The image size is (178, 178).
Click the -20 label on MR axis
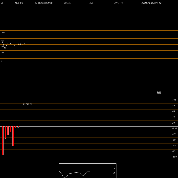point(174,134)
